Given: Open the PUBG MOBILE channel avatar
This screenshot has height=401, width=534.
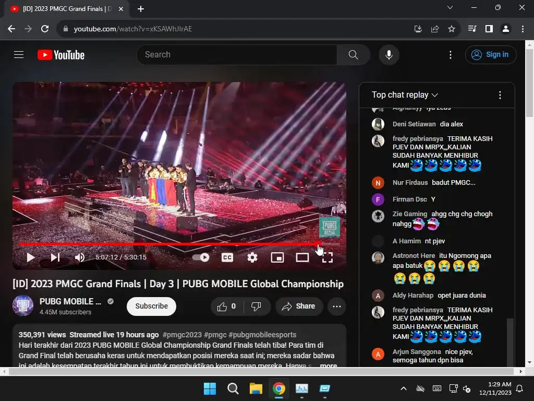Looking at the screenshot, I should (x=23, y=305).
